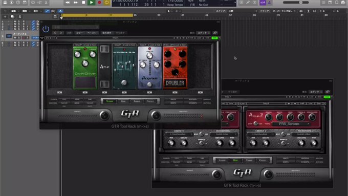348x196 pixels.
Task: Add a new track with plus button
Action: (5, 17)
